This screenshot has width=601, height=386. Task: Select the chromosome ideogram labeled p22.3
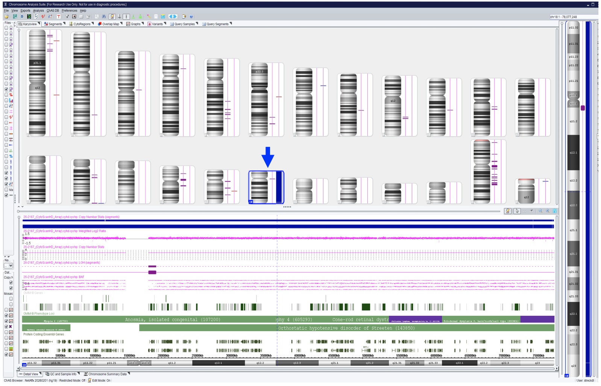tap(260, 100)
